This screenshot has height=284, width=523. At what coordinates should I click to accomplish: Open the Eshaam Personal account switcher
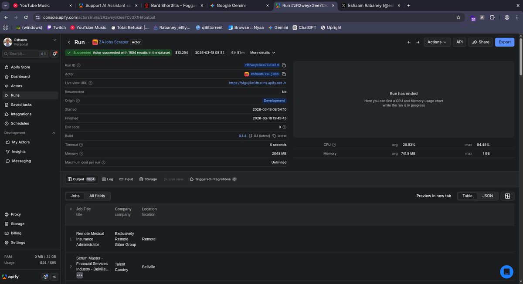point(30,42)
